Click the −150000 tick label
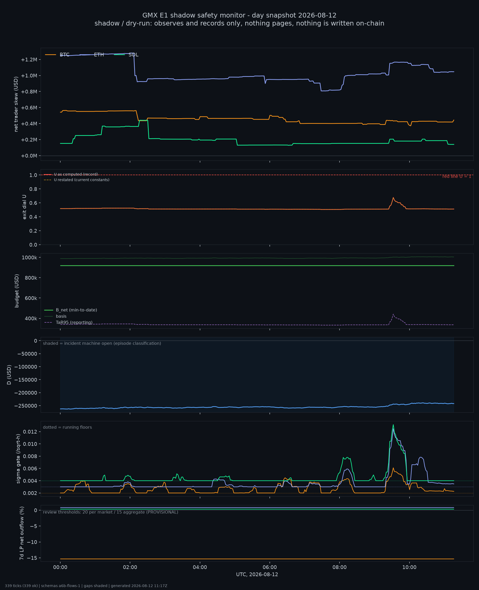The image size is (479, 590). (x=26, y=380)
